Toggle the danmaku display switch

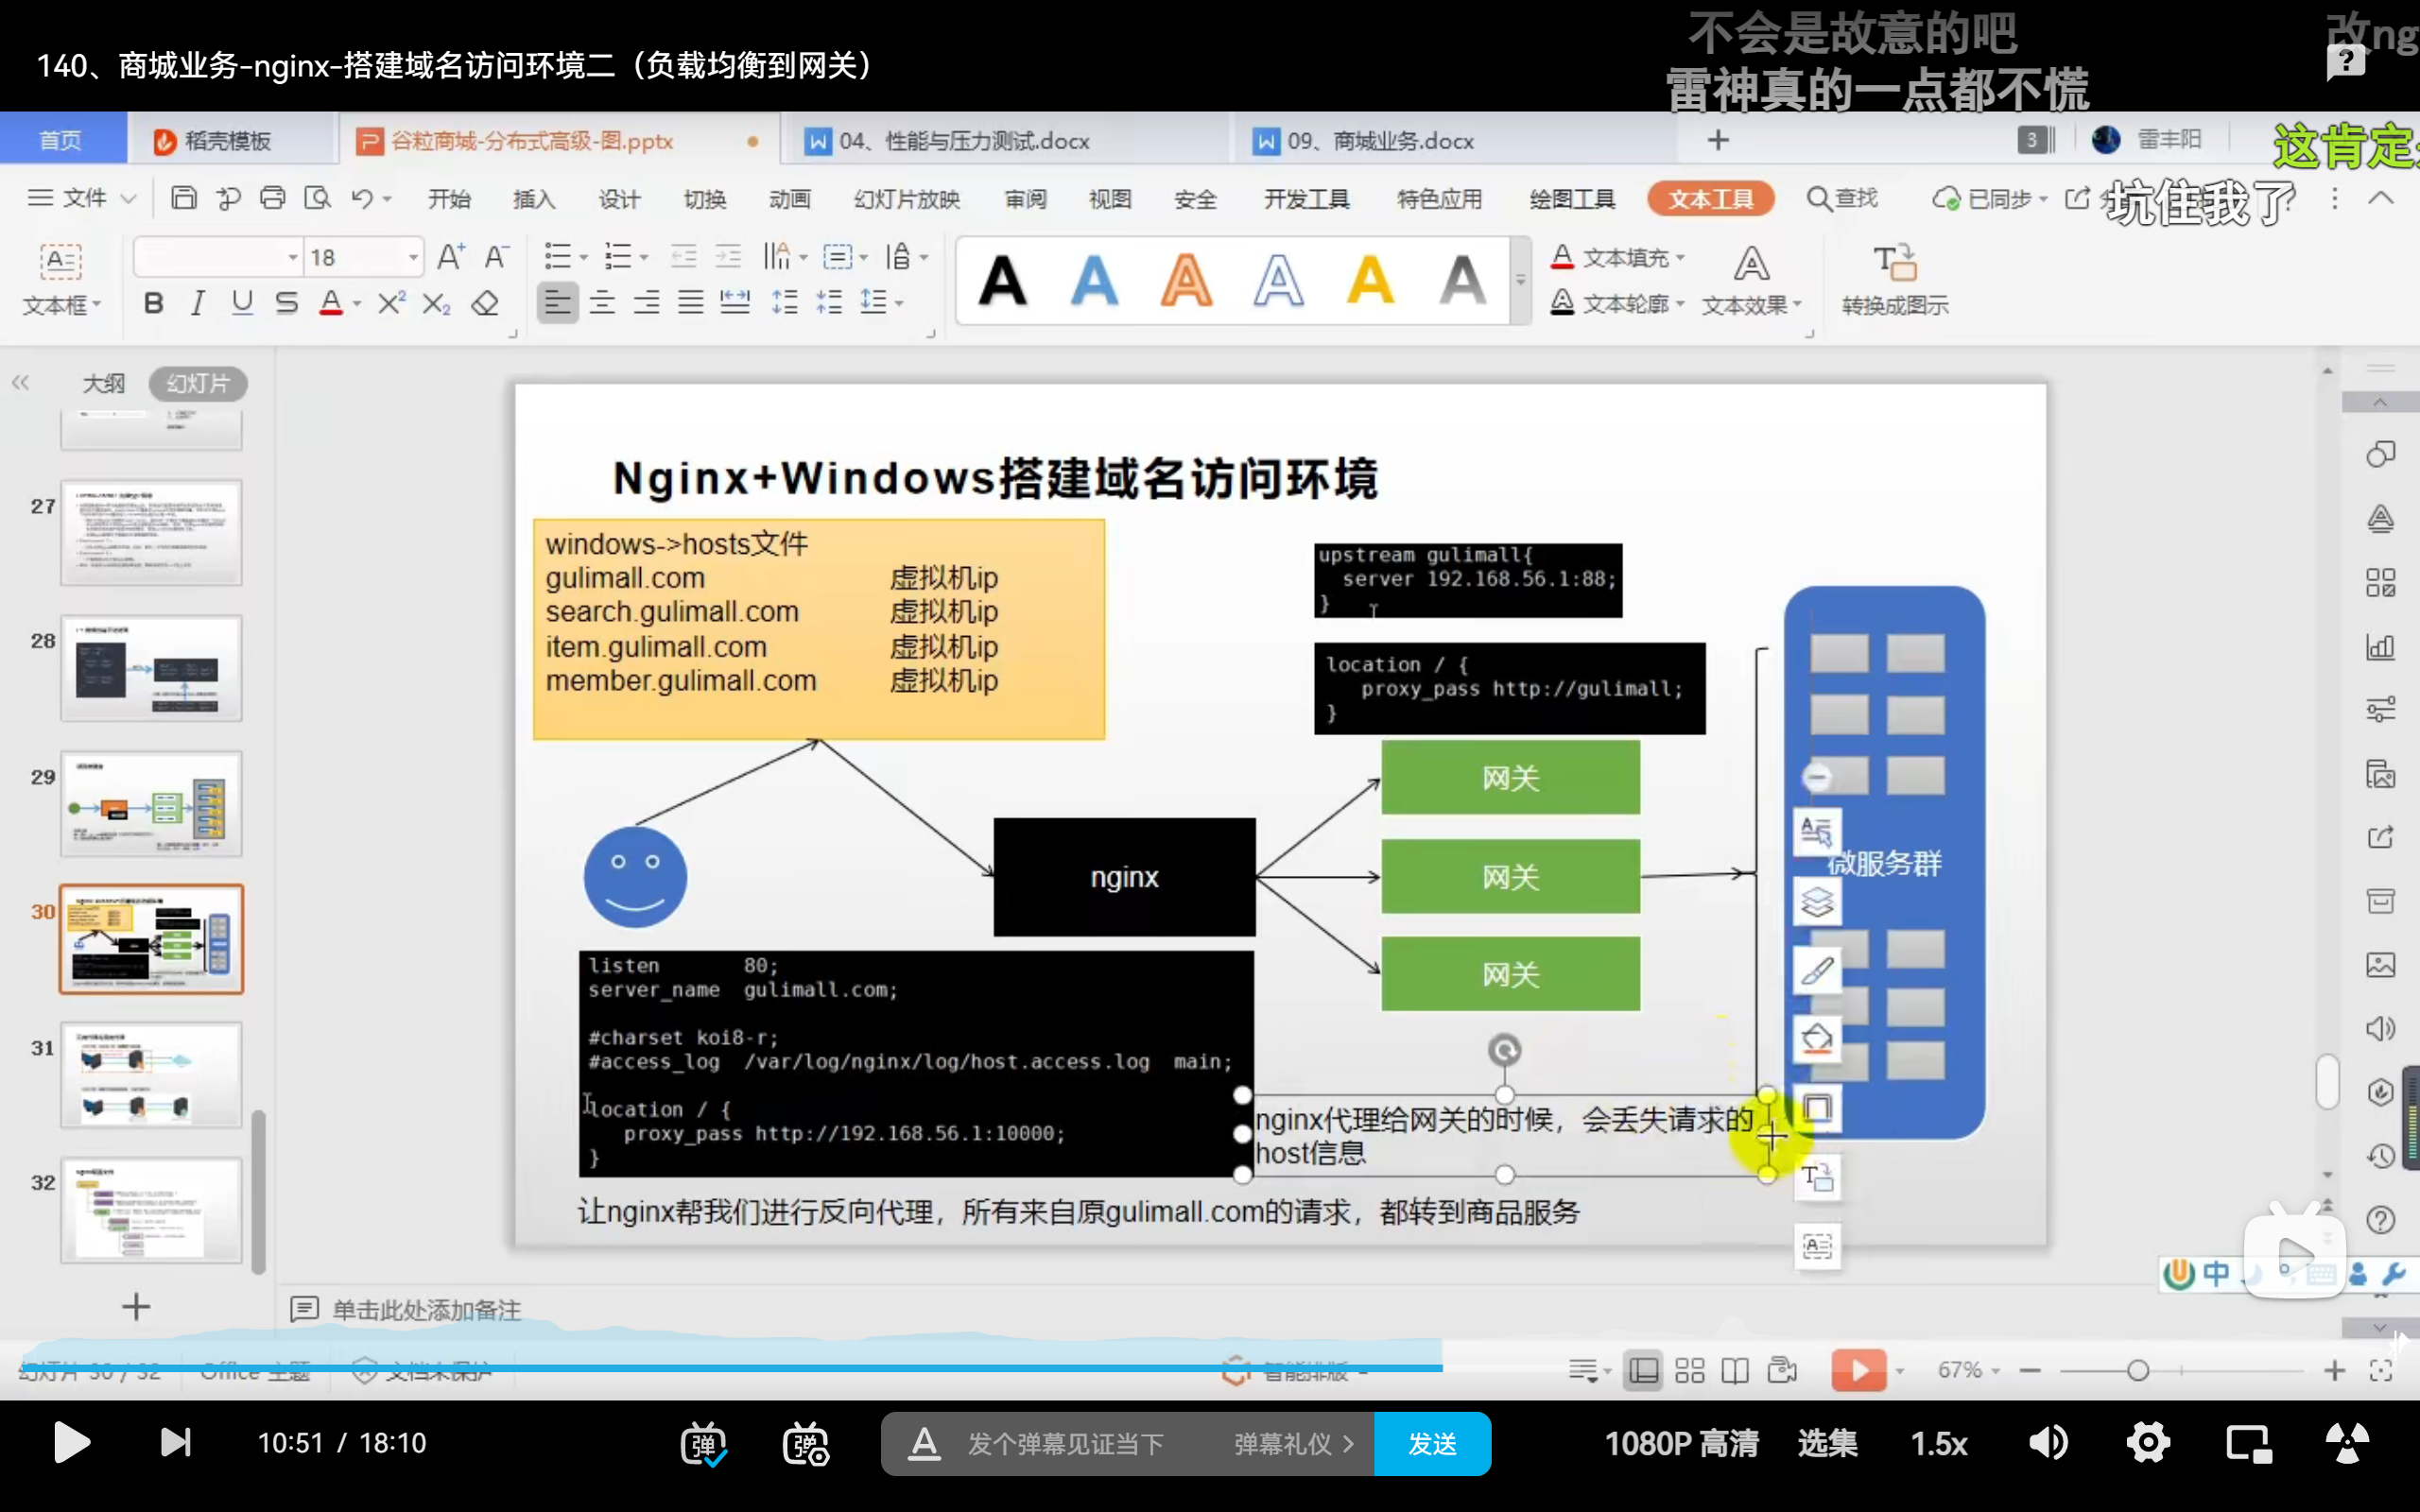click(703, 1444)
